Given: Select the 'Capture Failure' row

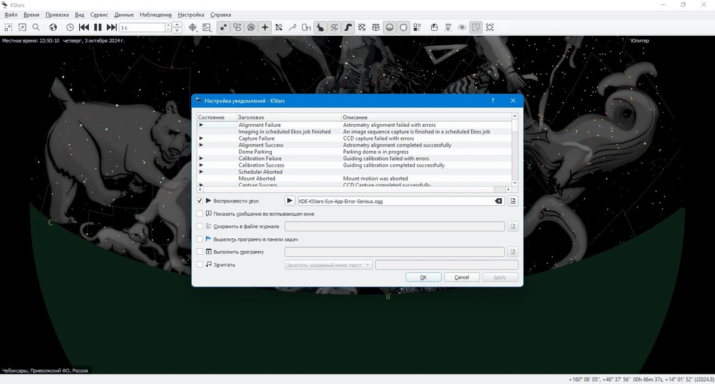Looking at the screenshot, I should point(355,138).
